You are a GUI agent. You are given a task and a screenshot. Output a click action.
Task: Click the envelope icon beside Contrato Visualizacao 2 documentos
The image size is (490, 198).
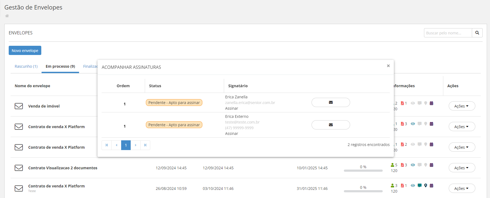[x=19, y=168]
